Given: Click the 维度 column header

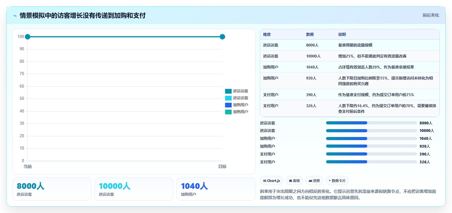Looking at the screenshot, I should (x=267, y=35).
